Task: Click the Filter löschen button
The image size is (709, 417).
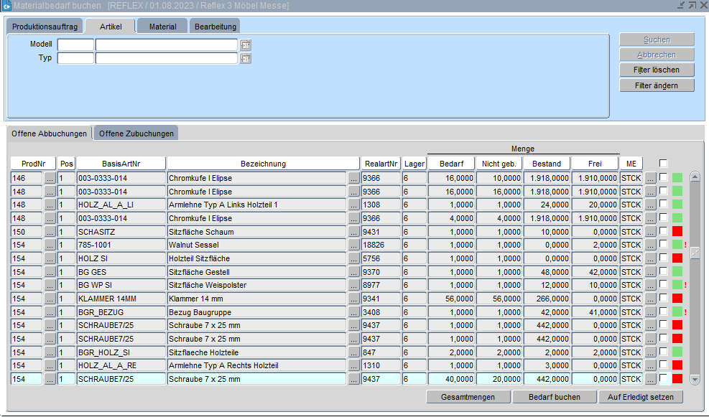Action: coord(657,70)
